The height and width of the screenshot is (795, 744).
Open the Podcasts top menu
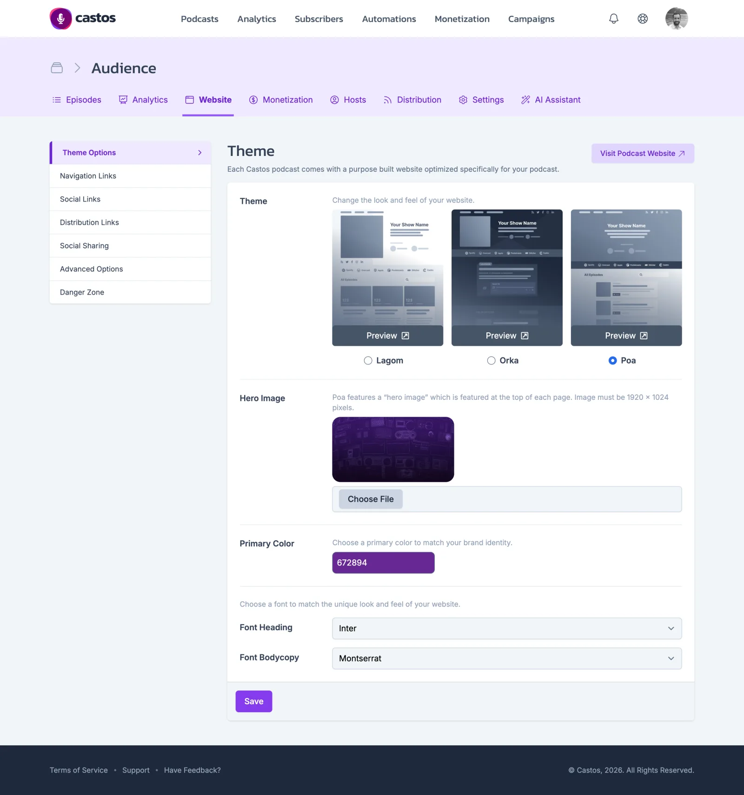click(x=199, y=19)
